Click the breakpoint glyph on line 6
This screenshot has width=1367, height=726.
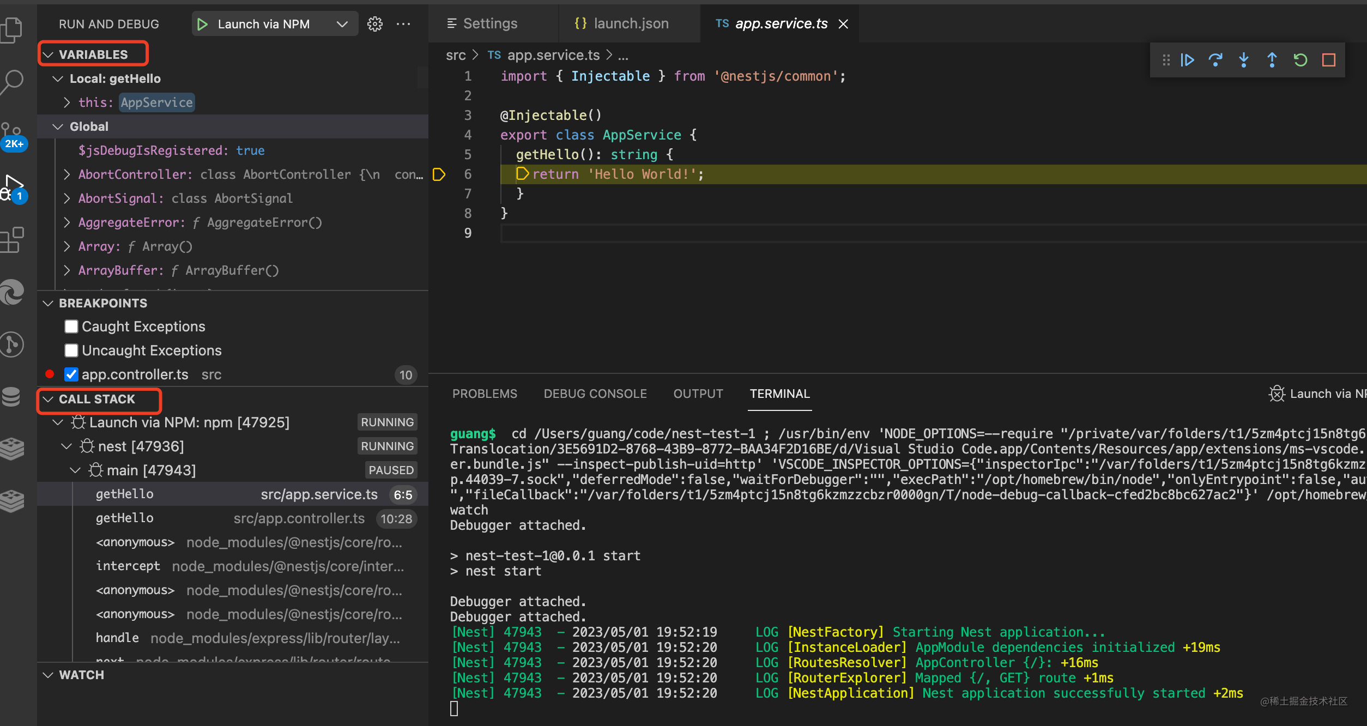[x=439, y=174]
